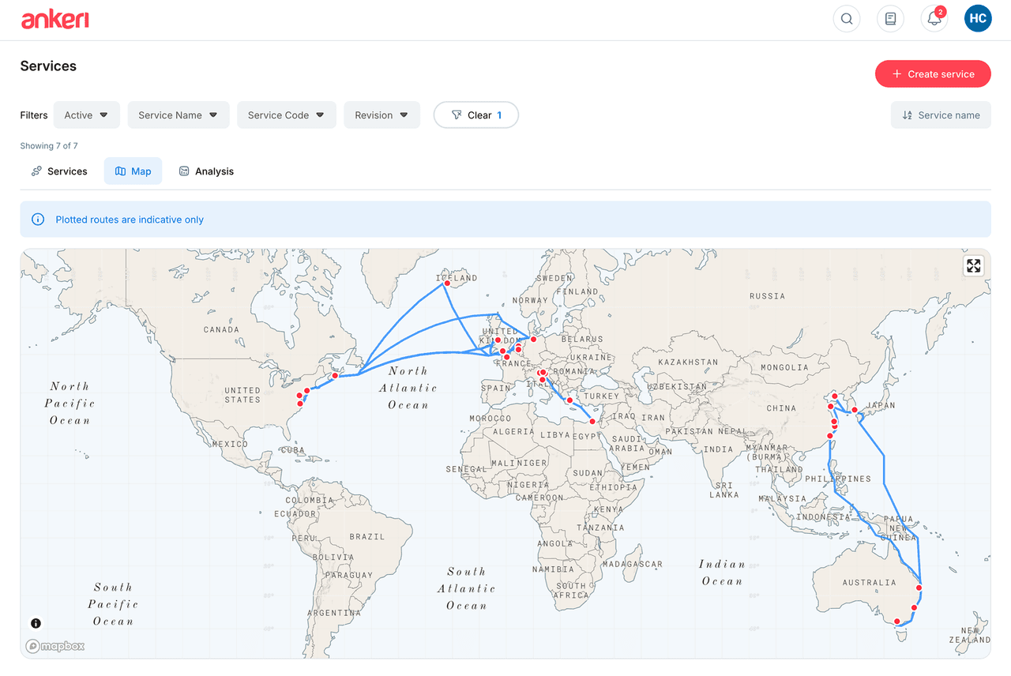Expand the Service Name filter
The image size is (1011, 676).
(x=178, y=115)
